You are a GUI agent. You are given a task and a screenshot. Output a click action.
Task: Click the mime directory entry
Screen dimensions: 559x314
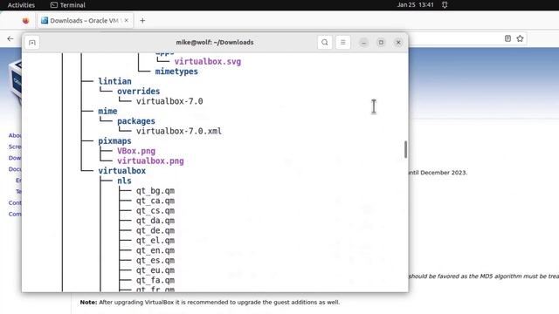[x=107, y=112]
